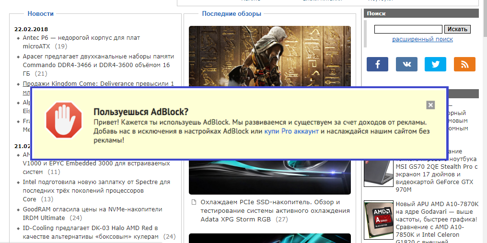The width and height of the screenshot is (487, 243).
Task: Click the search text input field
Action: pos(408,29)
